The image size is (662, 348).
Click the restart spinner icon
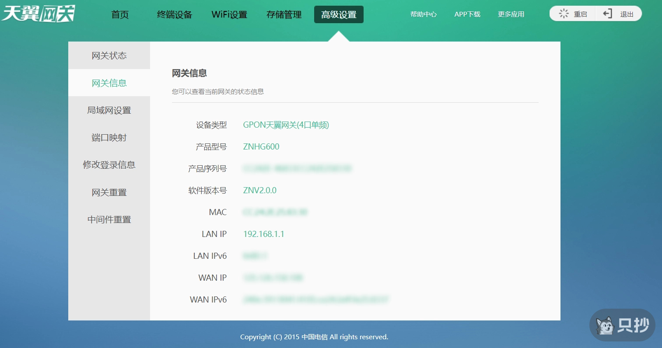(x=564, y=14)
